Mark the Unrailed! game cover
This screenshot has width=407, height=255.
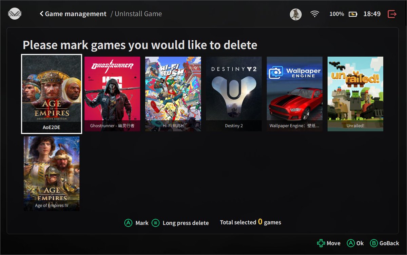click(355, 94)
